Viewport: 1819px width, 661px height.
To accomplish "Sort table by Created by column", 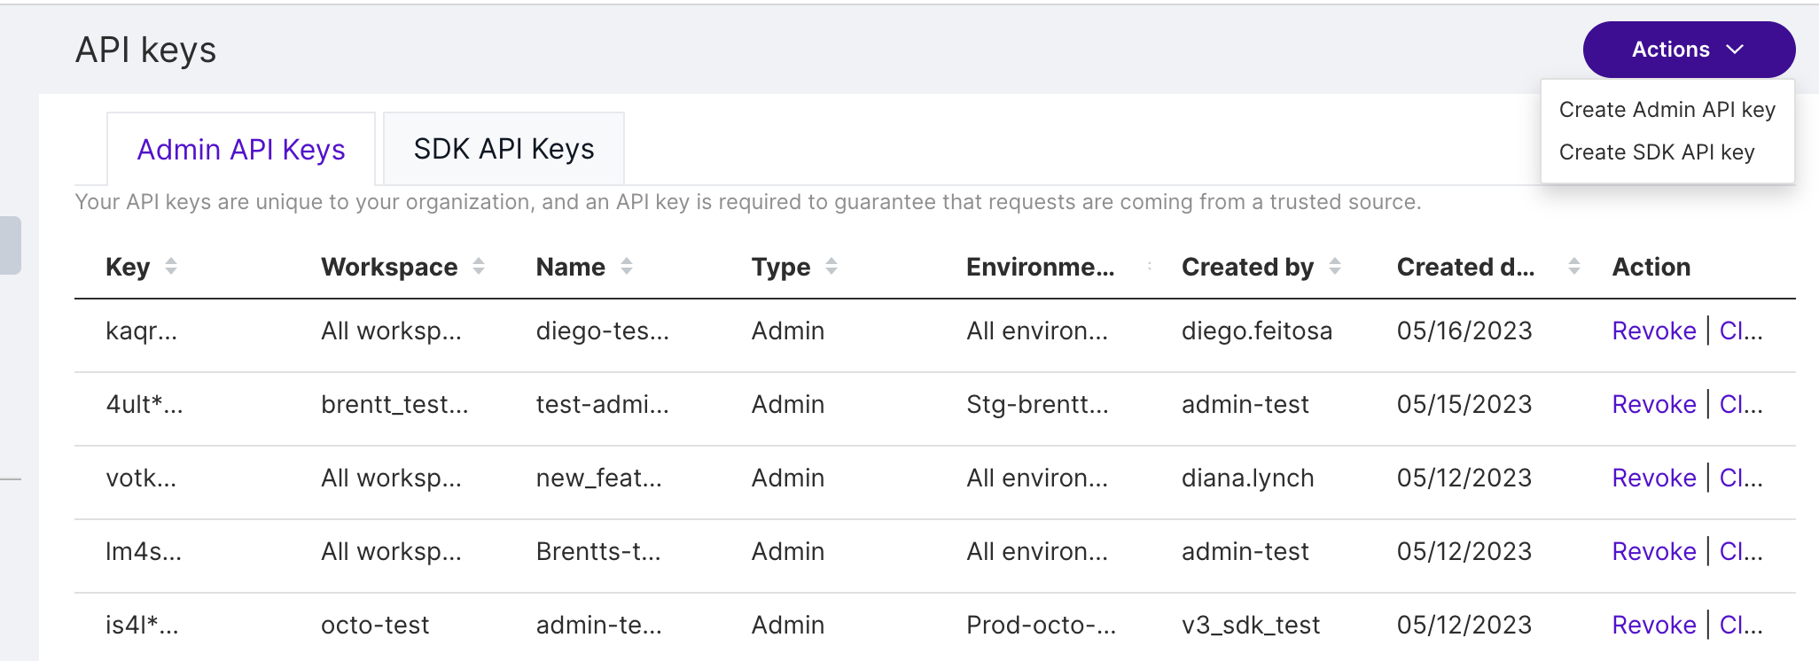I will pyautogui.click(x=1334, y=267).
